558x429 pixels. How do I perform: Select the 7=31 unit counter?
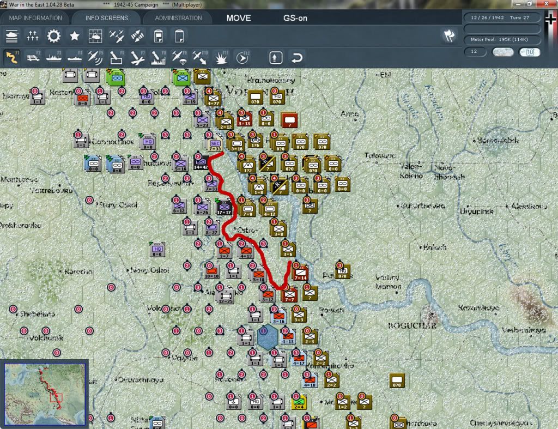[x=211, y=184]
